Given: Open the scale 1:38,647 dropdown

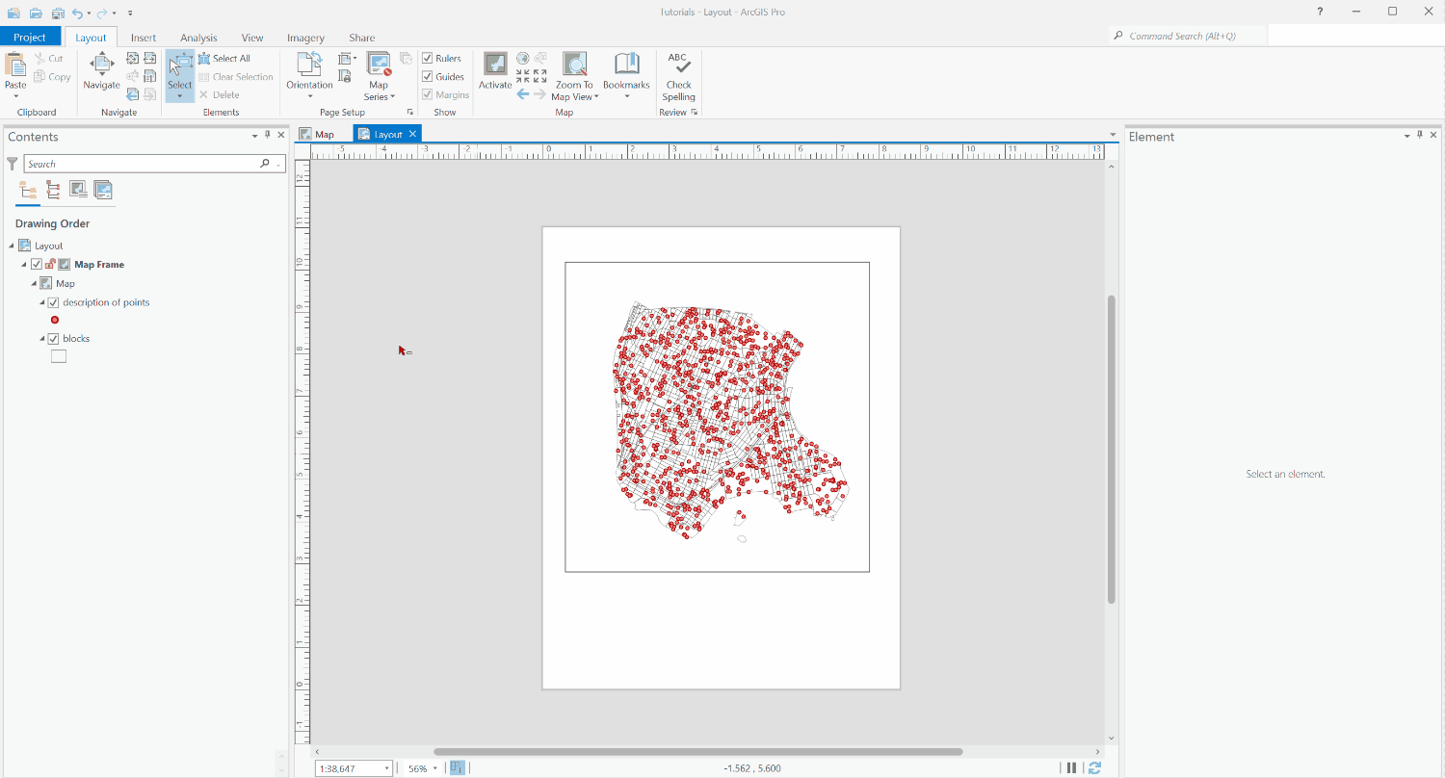Looking at the screenshot, I should click(x=387, y=768).
